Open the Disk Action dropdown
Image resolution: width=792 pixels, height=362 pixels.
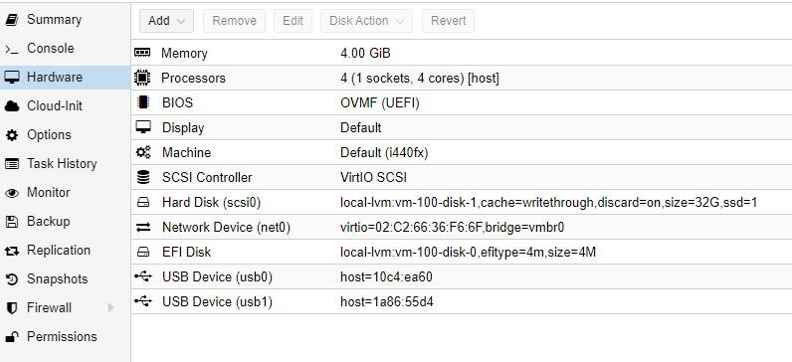[x=366, y=21]
